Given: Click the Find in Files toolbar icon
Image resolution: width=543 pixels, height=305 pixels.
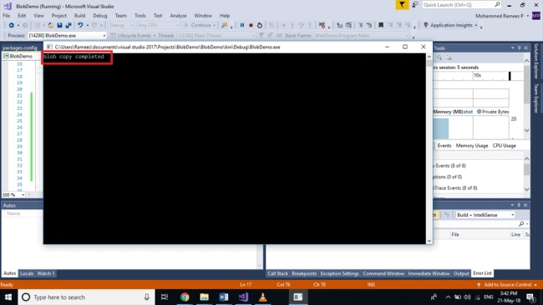Looking at the screenshot, I should click(x=225, y=25).
